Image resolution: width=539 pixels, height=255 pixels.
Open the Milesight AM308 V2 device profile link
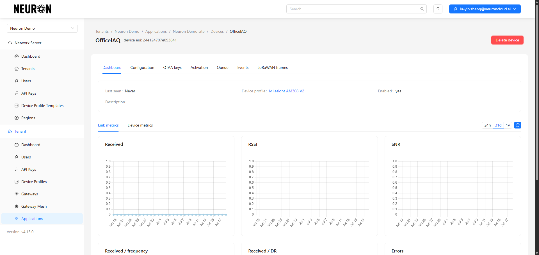point(287,91)
